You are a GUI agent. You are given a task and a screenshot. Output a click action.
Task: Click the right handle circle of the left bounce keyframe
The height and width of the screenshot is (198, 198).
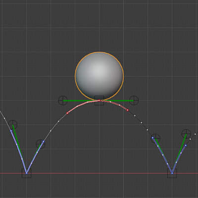41,144
